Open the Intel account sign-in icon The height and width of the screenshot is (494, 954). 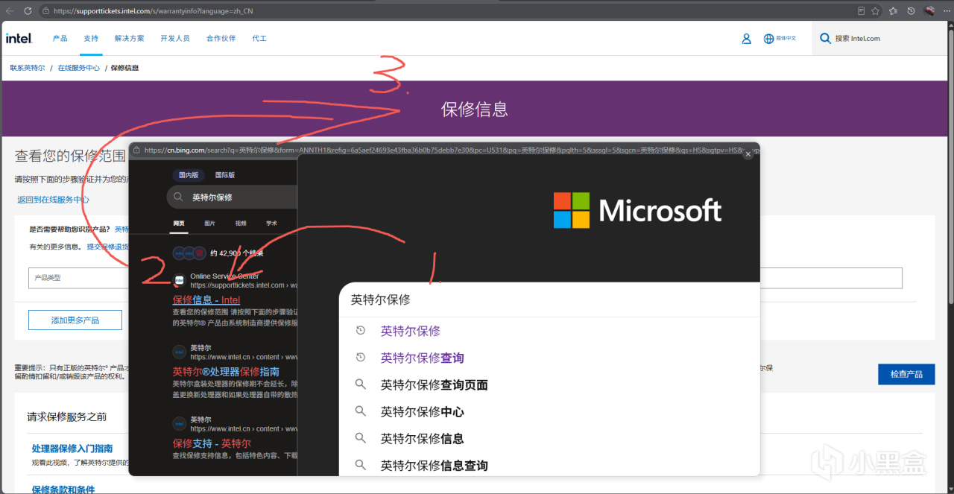(746, 39)
